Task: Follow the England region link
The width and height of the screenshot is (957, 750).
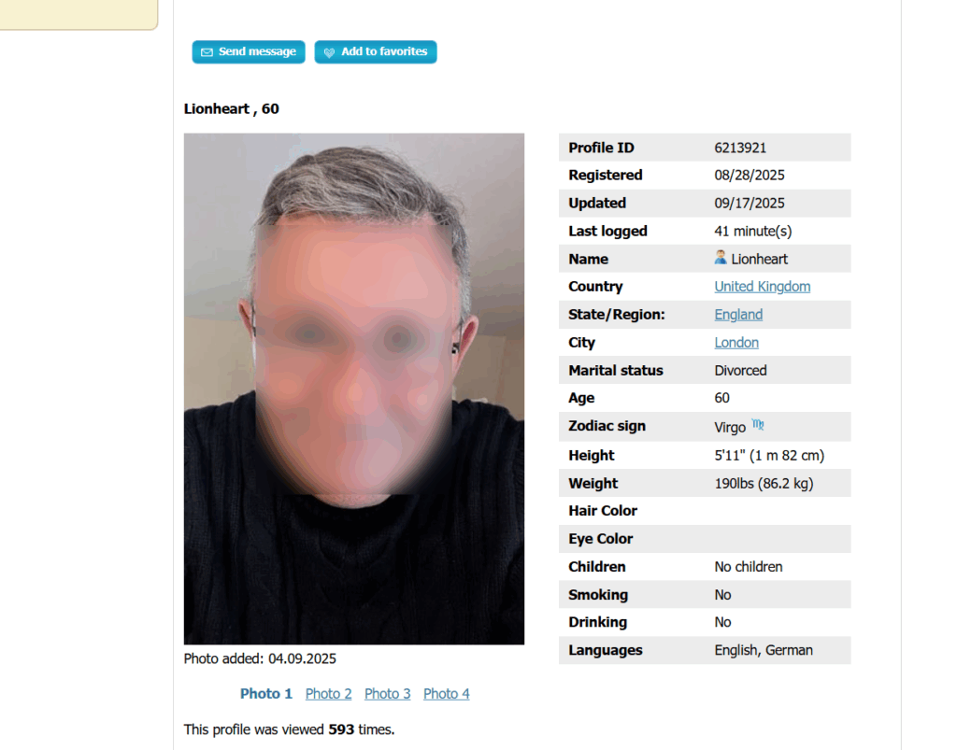Action: point(738,315)
